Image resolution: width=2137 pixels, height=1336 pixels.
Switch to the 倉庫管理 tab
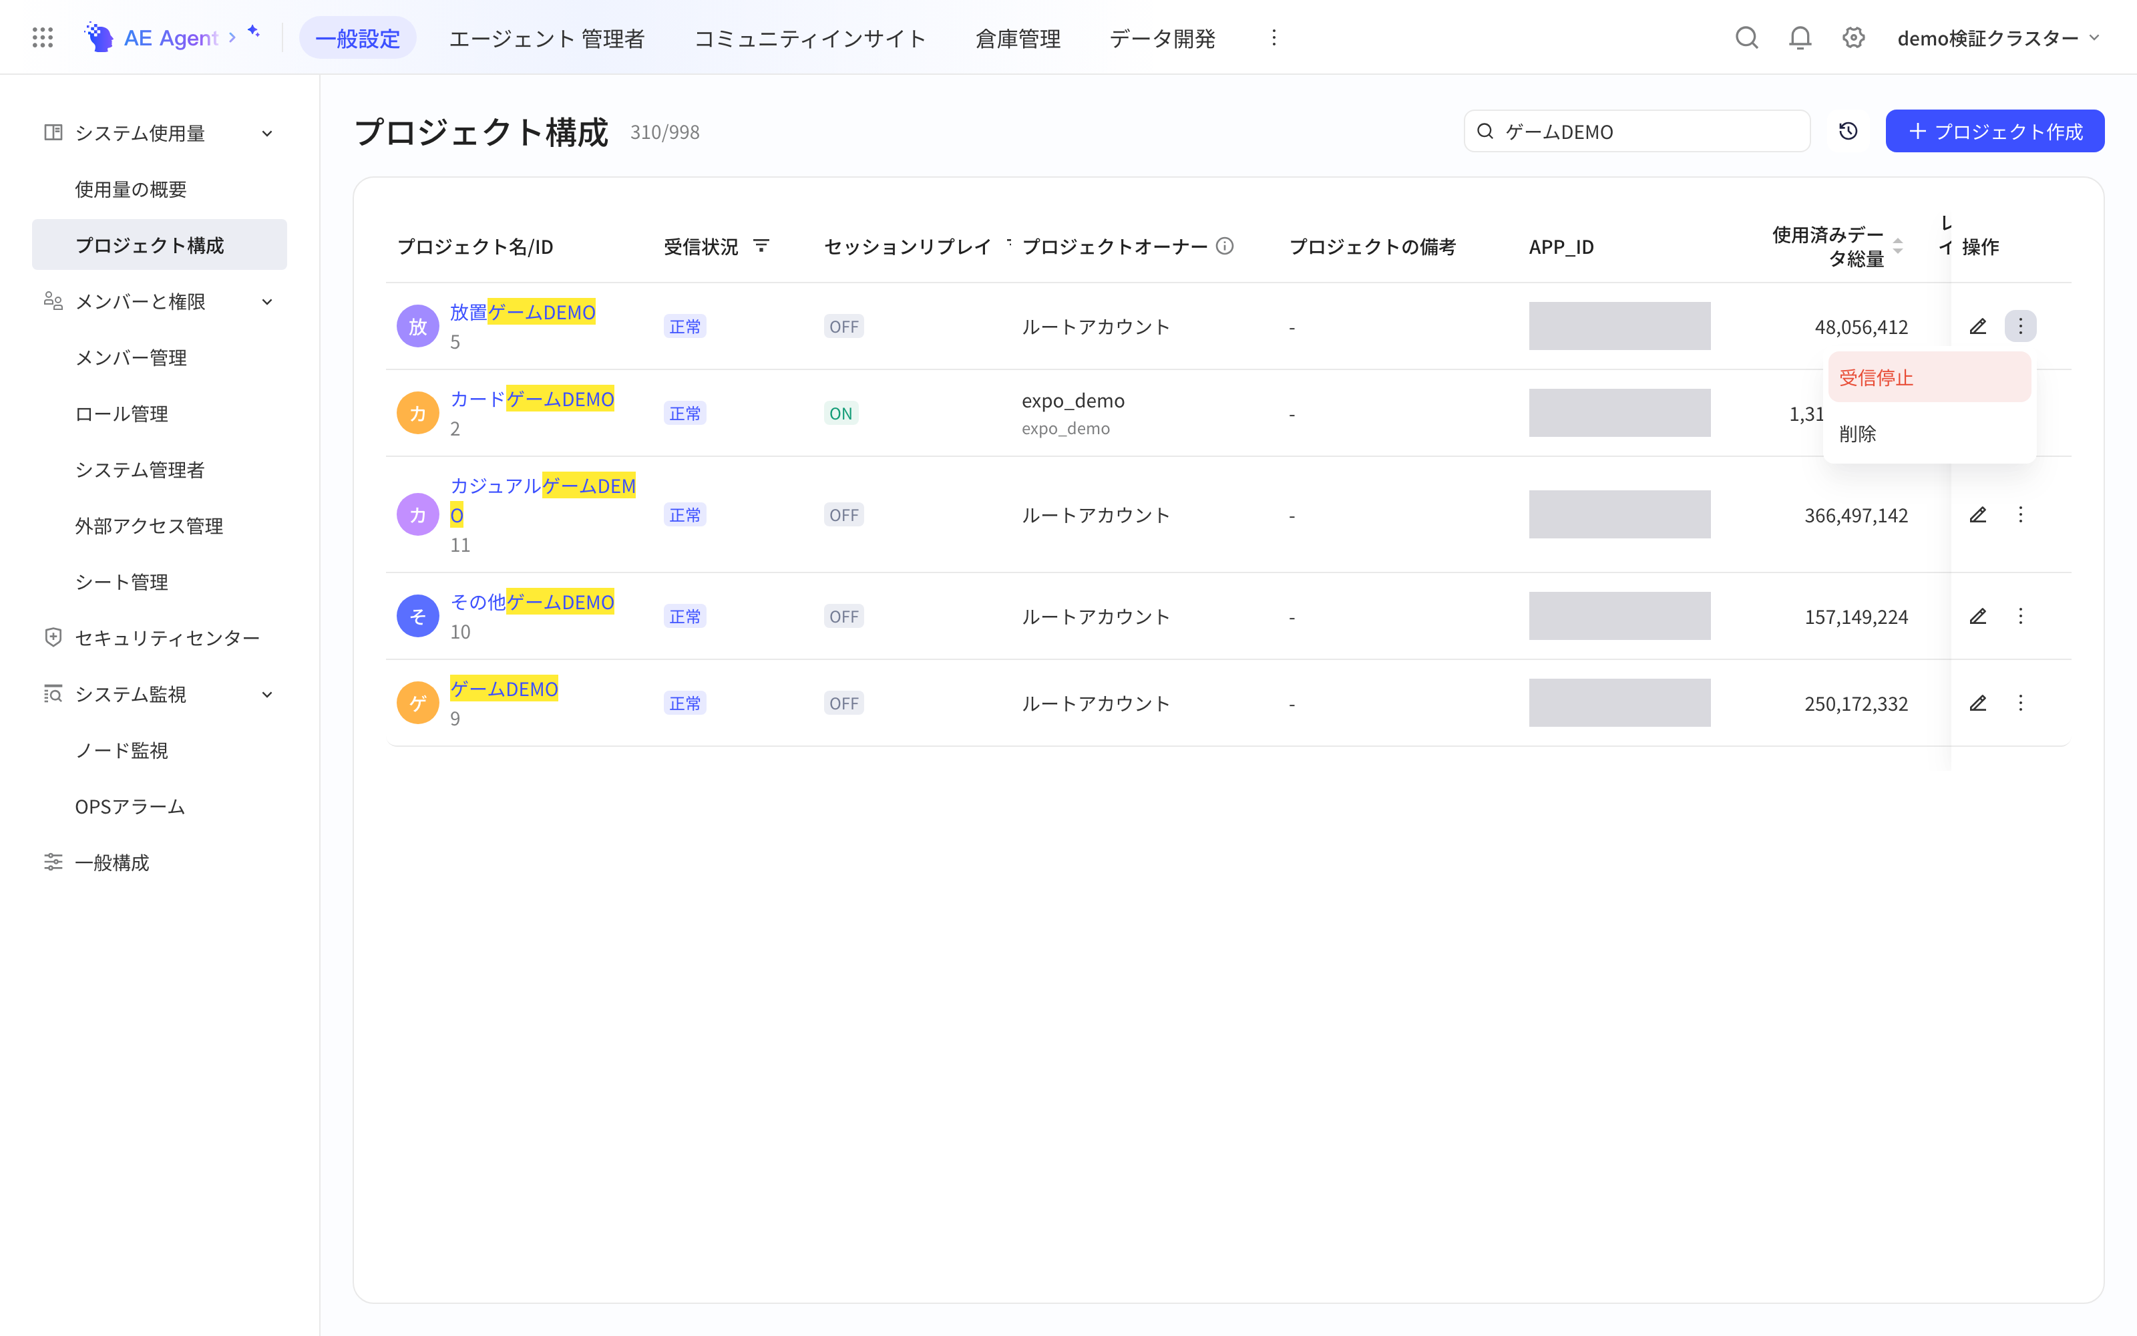pos(1017,37)
